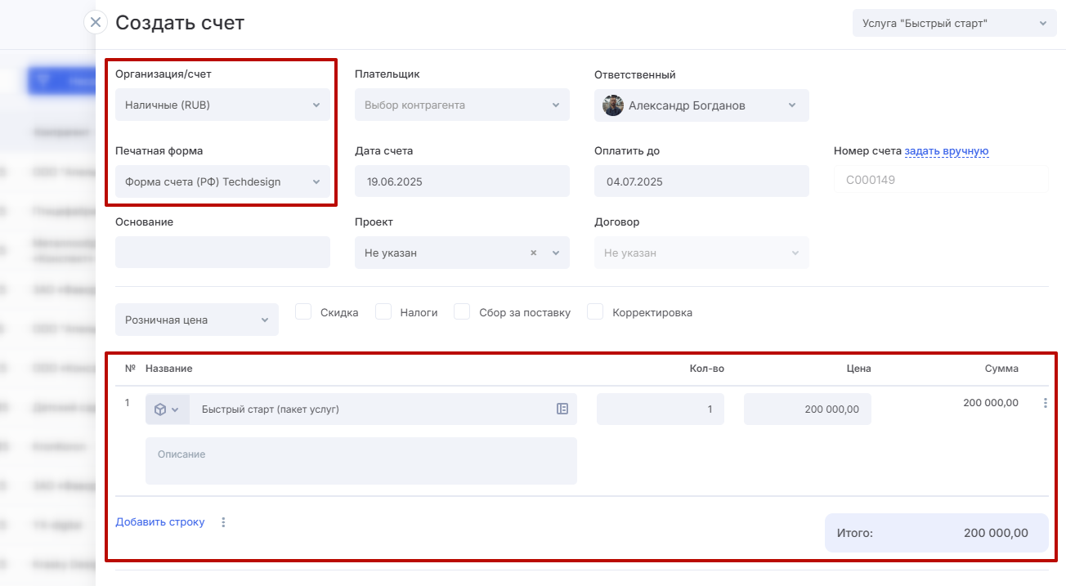Clear the Проект field with x icon
Screen dimensions: 1066x586
click(x=534, y=253)
